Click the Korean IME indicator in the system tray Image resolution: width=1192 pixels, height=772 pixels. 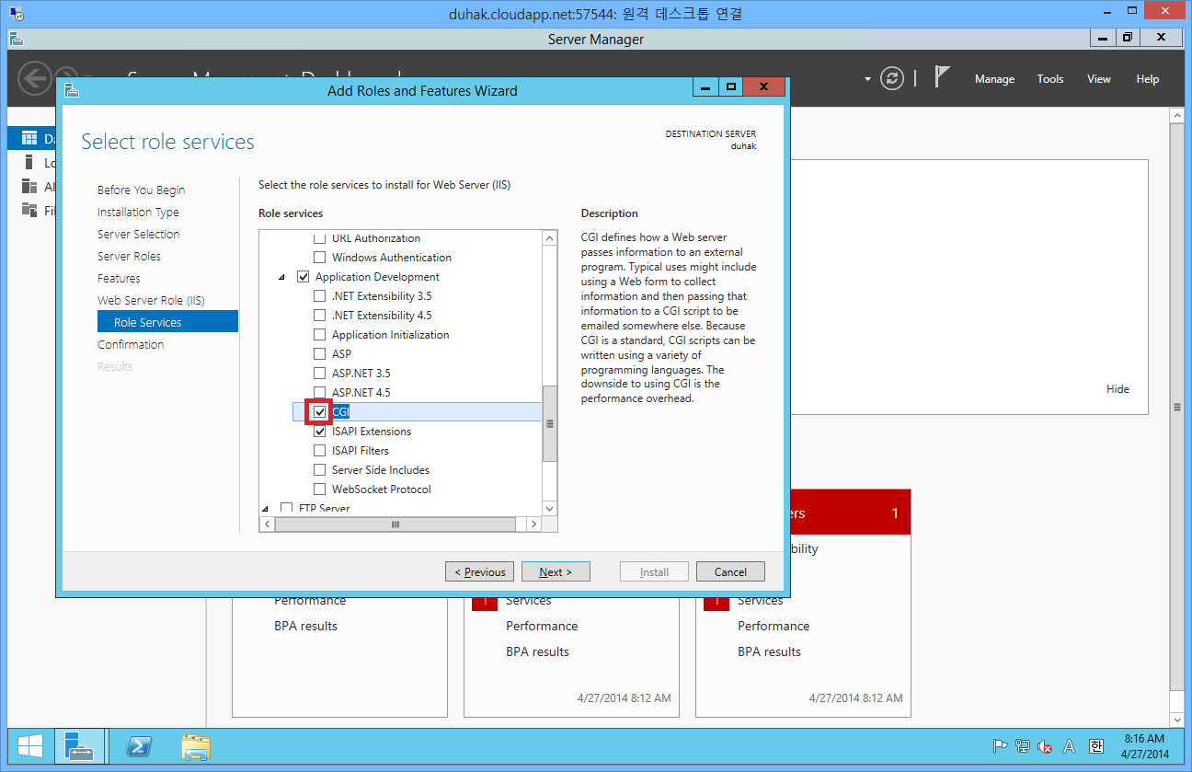1095,746
